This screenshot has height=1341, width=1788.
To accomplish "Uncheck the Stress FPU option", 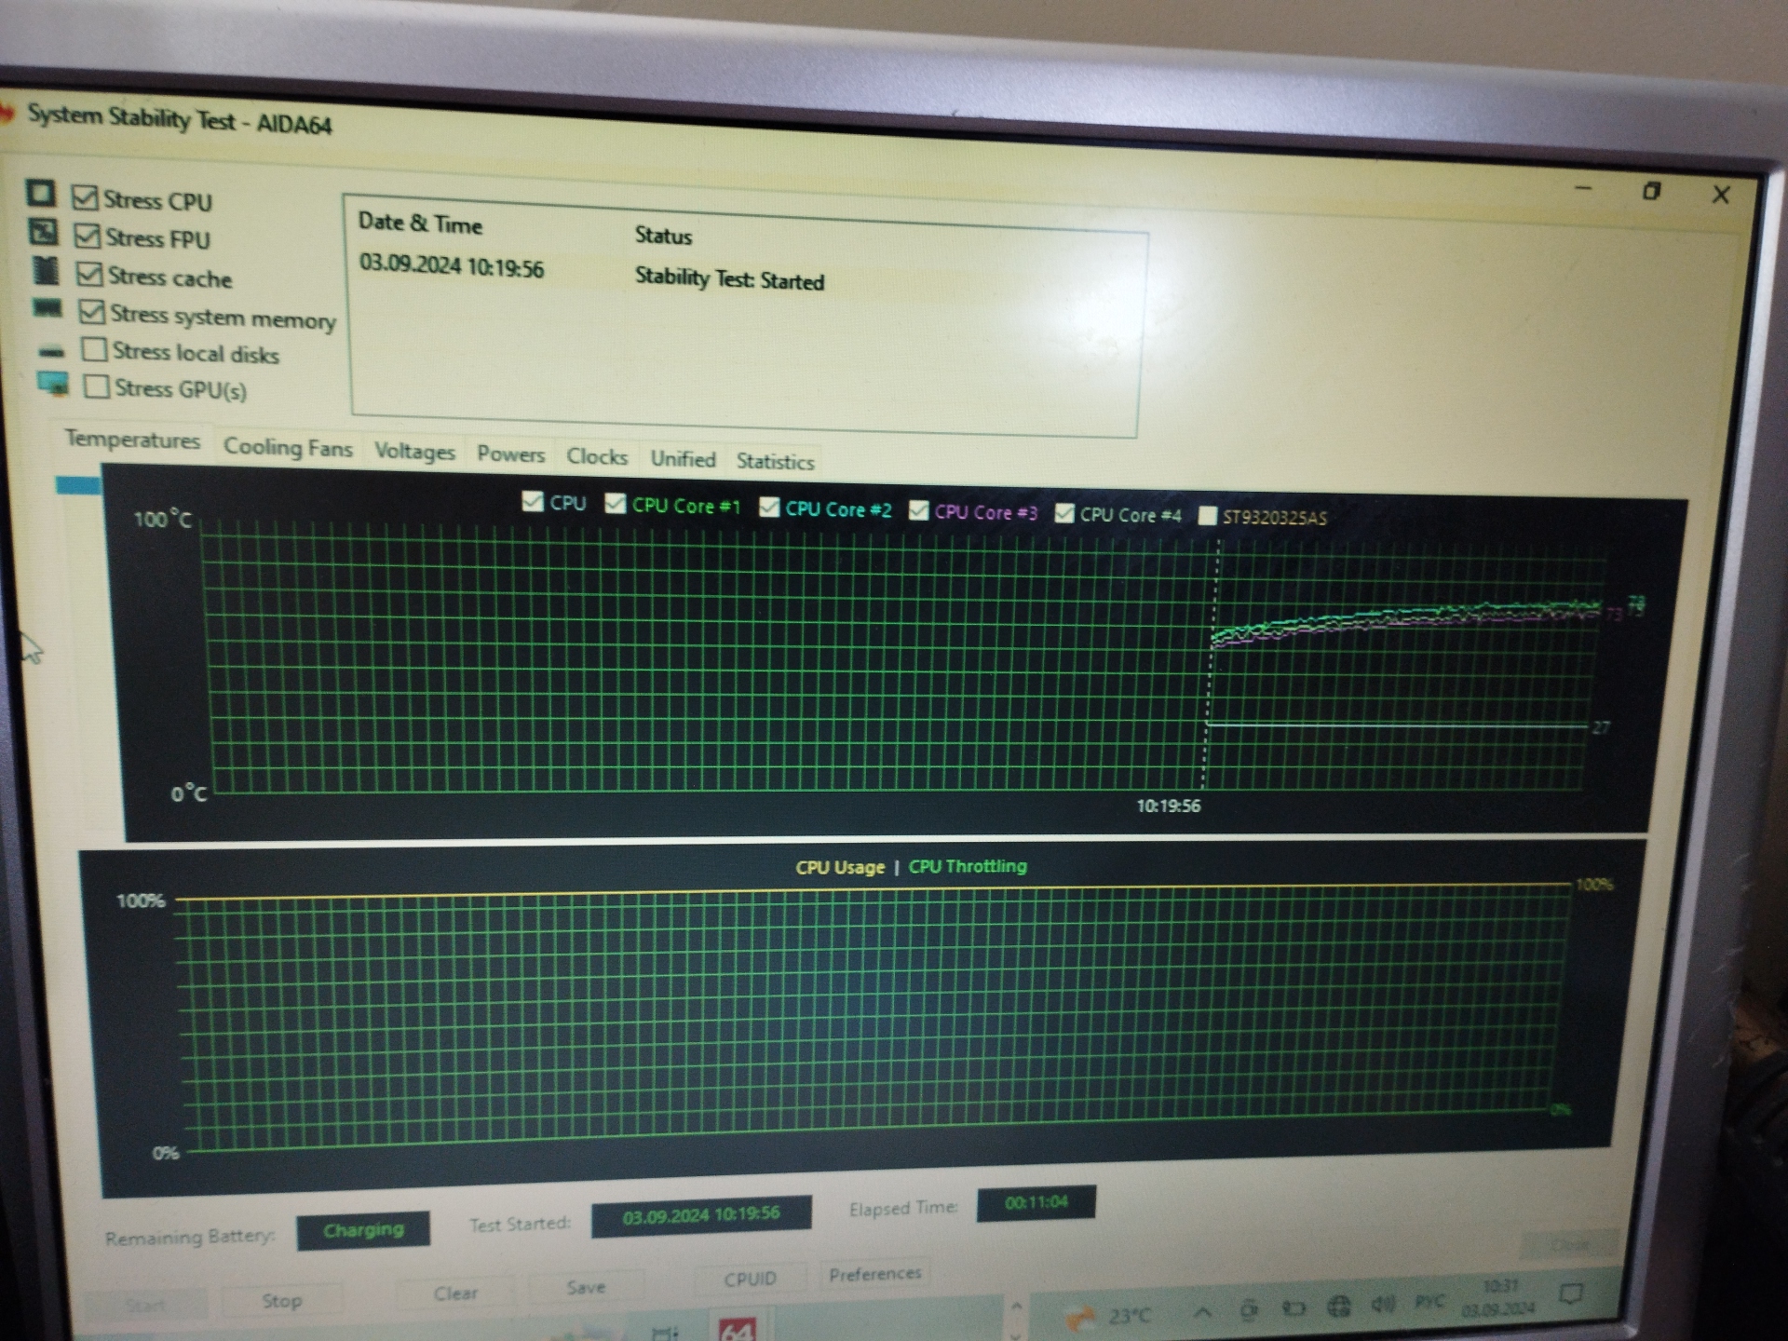I will 88,236.
